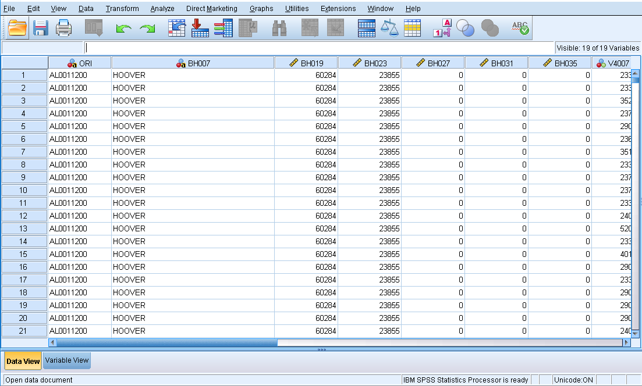Click the Open data document folder icon

tap(17, 27)
